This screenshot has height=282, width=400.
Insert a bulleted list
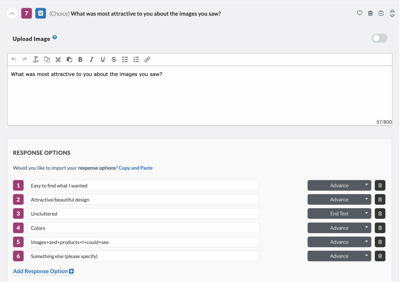125,59
